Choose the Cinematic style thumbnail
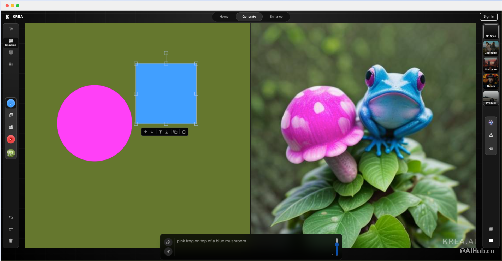502x261 pixels. click(x=491, y=48)
